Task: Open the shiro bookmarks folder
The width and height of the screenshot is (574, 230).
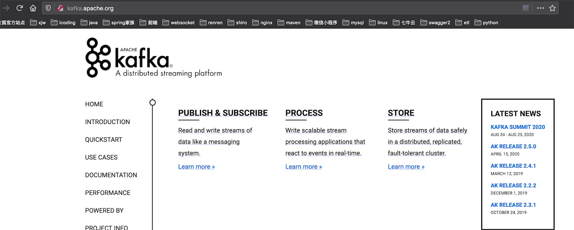Action: tap(237, 22)
